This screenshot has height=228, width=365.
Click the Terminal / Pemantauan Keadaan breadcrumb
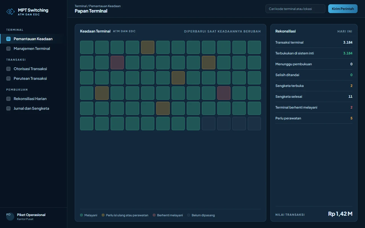[x=98, y=6]
